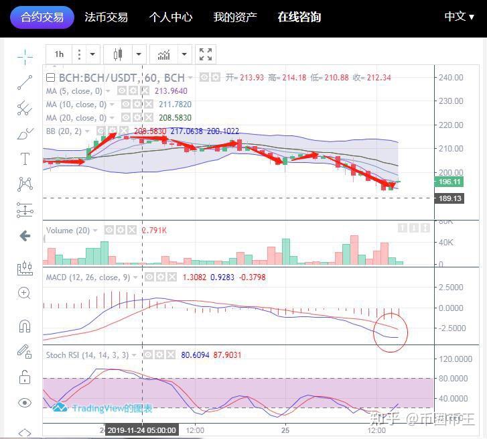Image resolution: width=487 pixels, height=439 pixels.
Task: Toggle hide all drawings eye tool
Action: coord(25,402)
